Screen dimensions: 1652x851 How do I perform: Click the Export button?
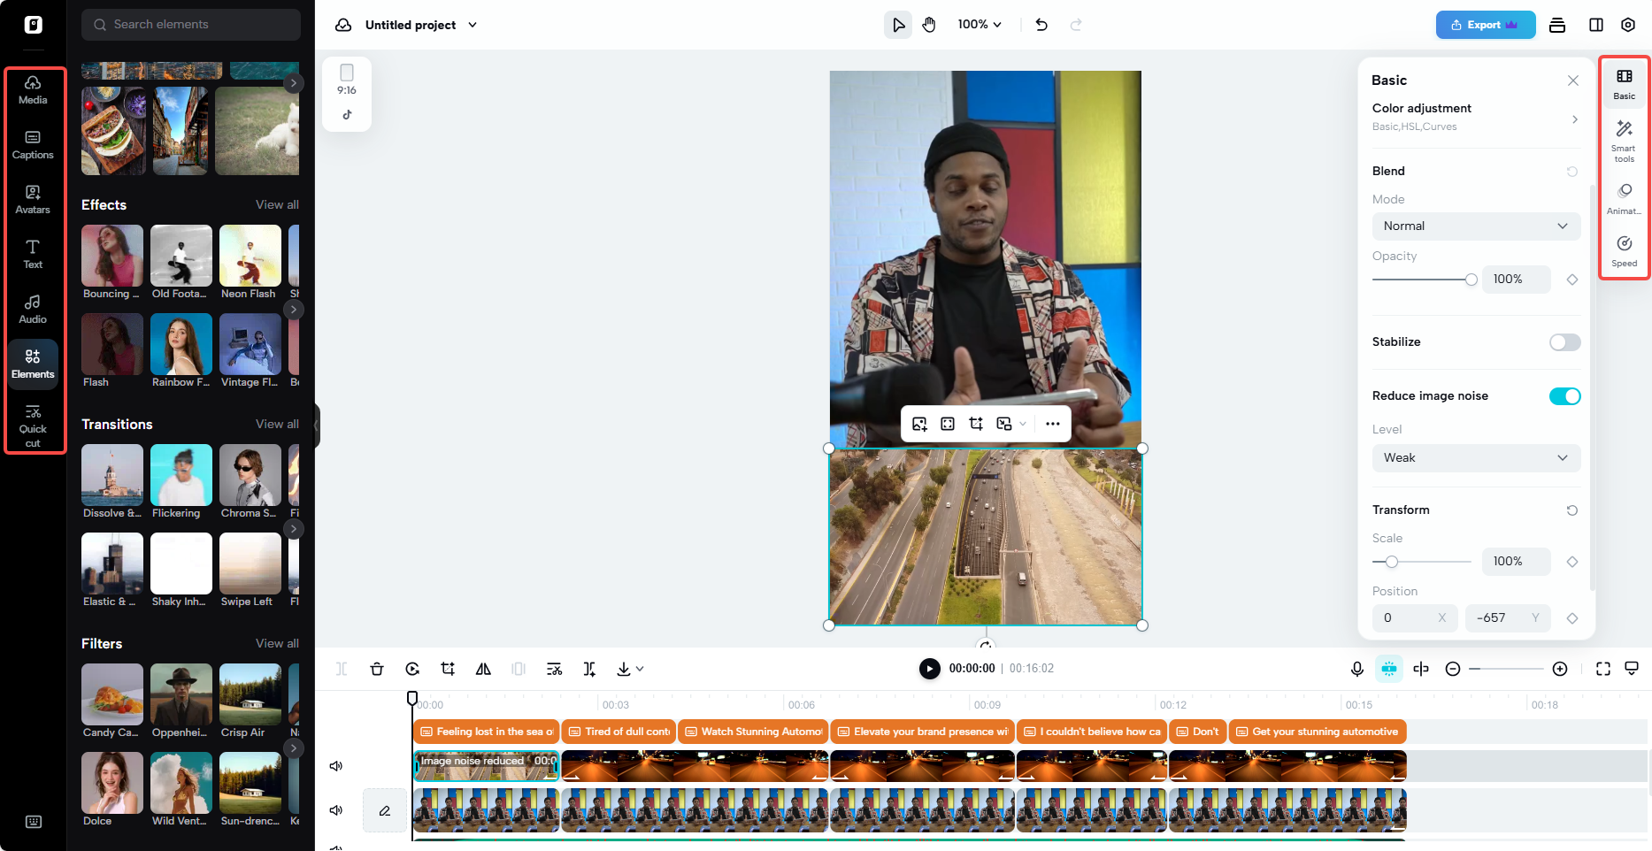point(1486,25)
